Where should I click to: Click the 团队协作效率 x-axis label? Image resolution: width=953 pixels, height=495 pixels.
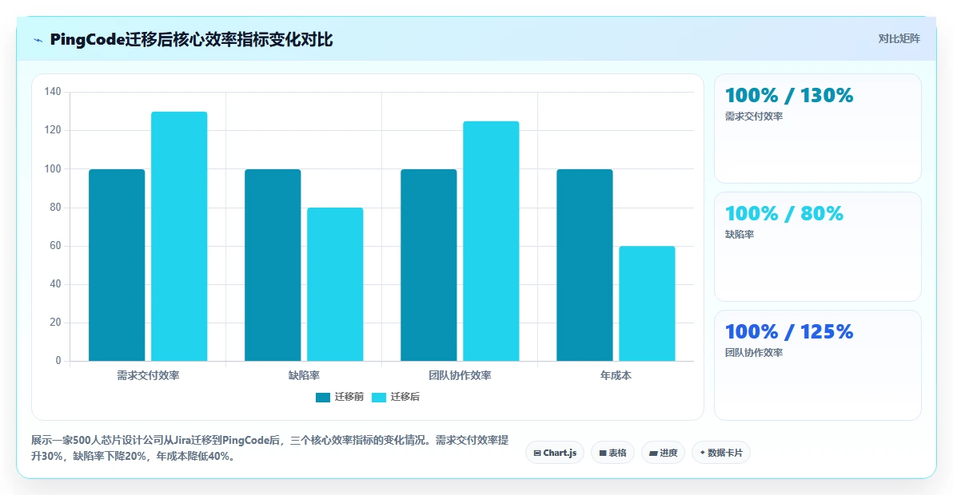460,375
